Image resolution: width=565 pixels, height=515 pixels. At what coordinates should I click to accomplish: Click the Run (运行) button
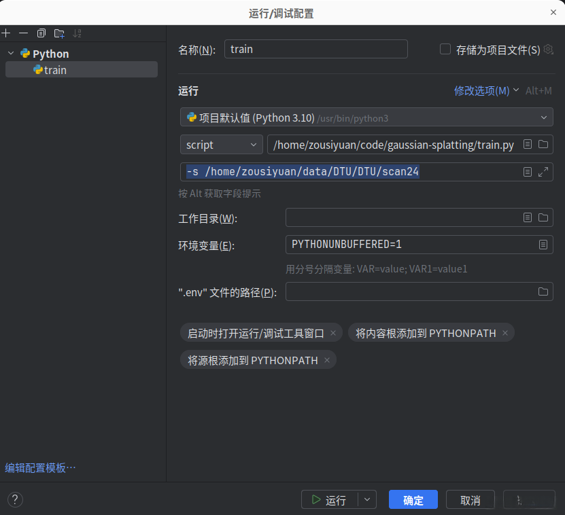coord(329,499)
